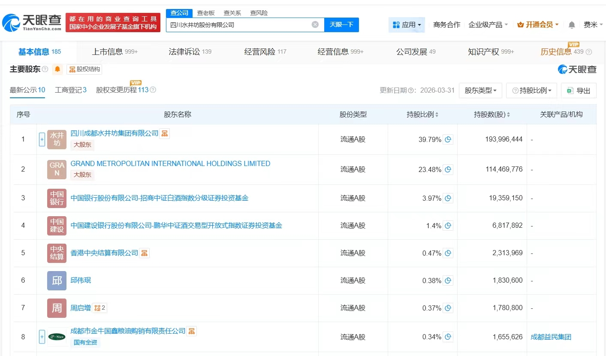
Task: Switch to 经营风险 tab
Action: (265, 52)
